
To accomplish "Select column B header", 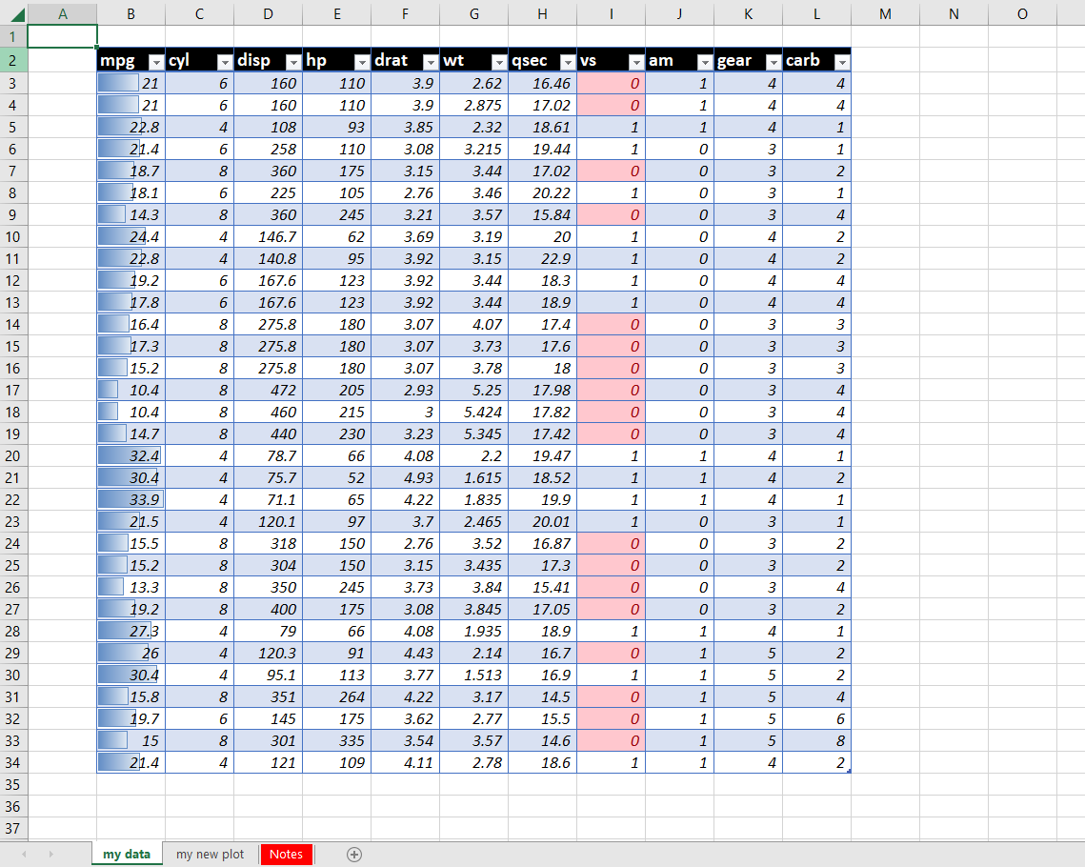I will coord(131,14).
